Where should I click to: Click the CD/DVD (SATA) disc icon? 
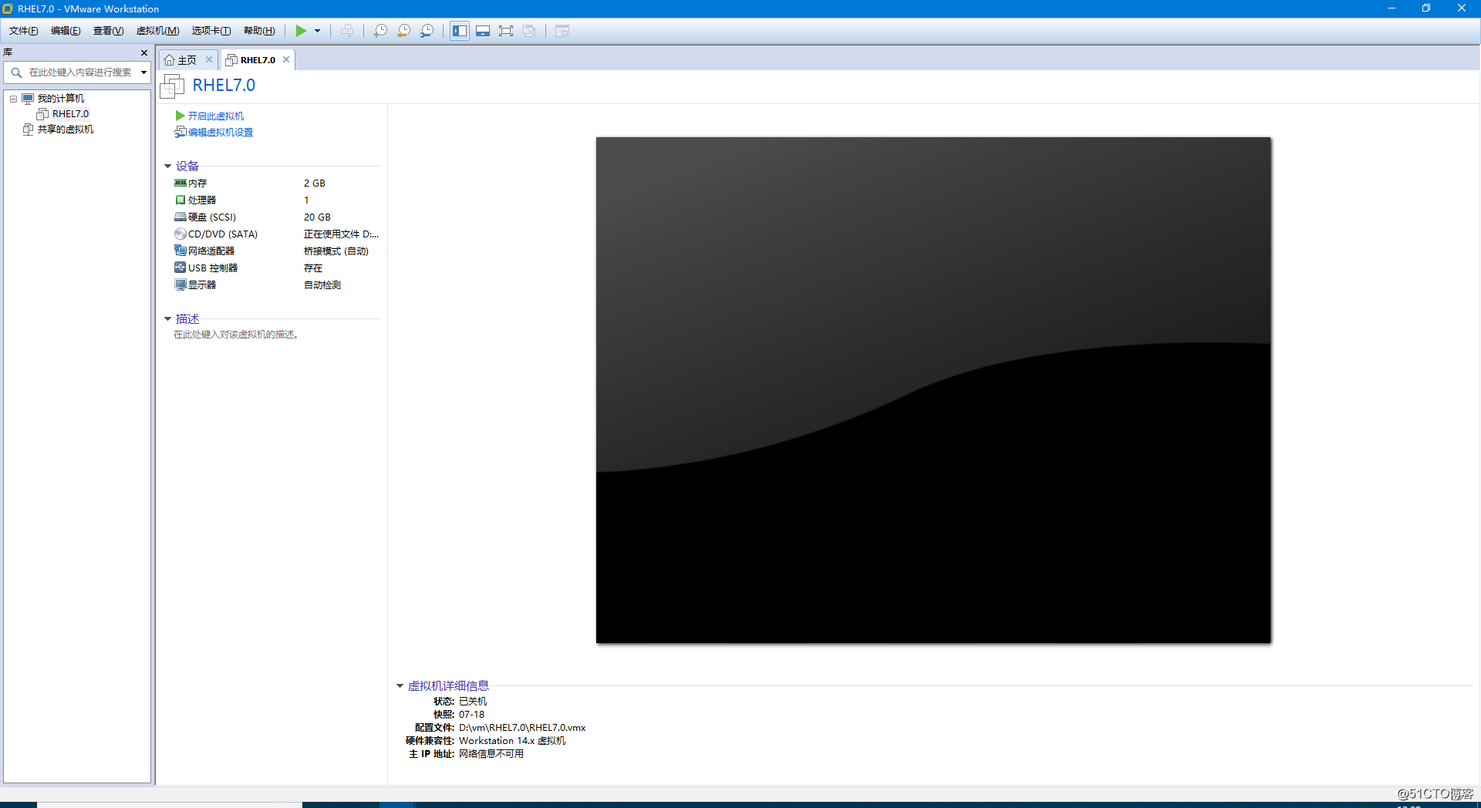(x=180, y=234)
